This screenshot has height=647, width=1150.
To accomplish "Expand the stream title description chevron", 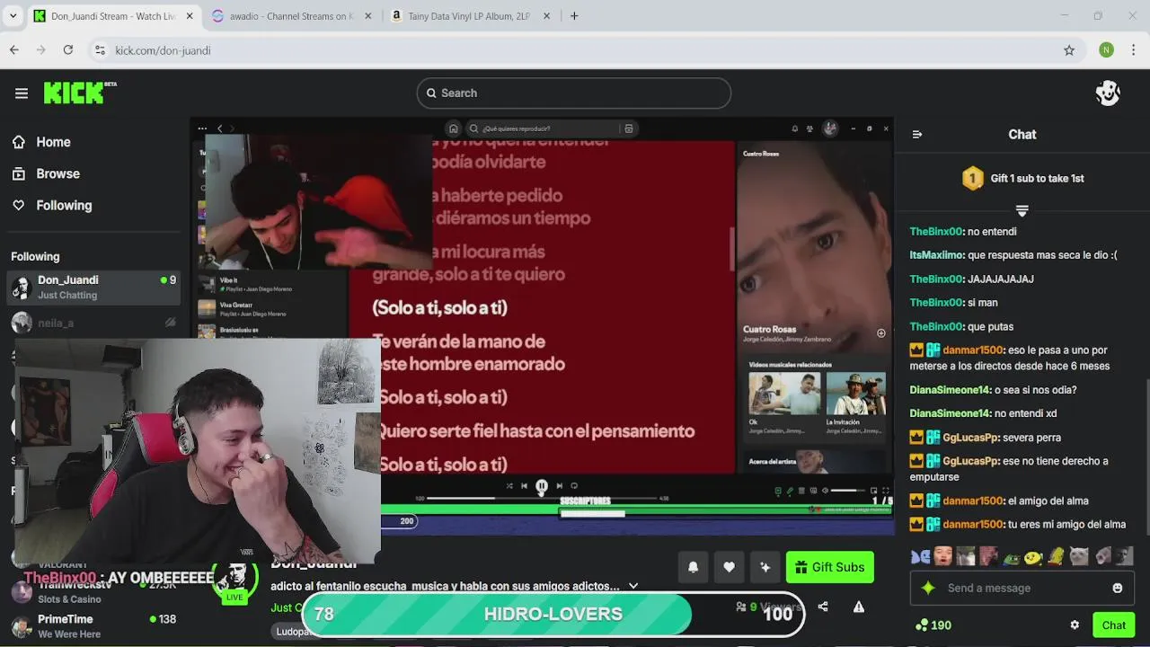I will coord(633,586).
